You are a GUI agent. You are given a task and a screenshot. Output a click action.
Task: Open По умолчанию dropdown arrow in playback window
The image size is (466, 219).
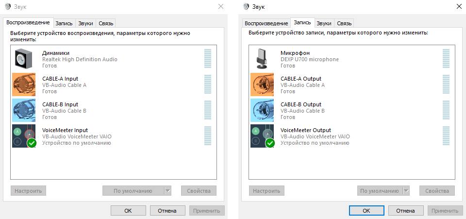168,191
